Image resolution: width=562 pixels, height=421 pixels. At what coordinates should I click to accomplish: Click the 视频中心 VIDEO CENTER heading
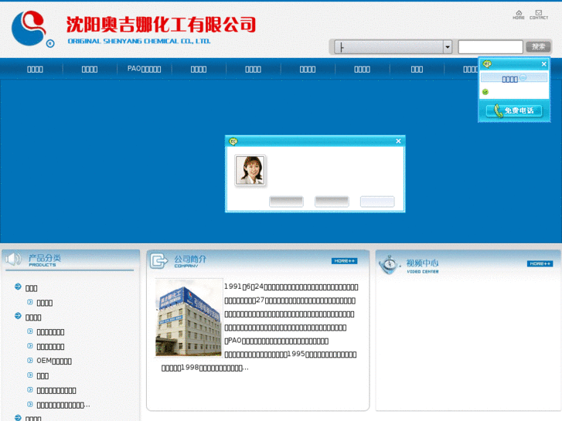[x=422, y=266]
